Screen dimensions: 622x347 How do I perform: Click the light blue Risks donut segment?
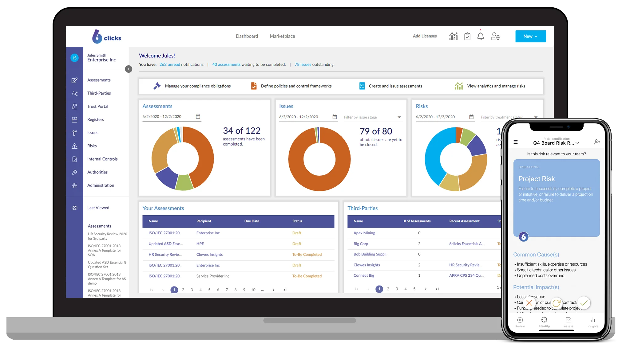(433, 157)
